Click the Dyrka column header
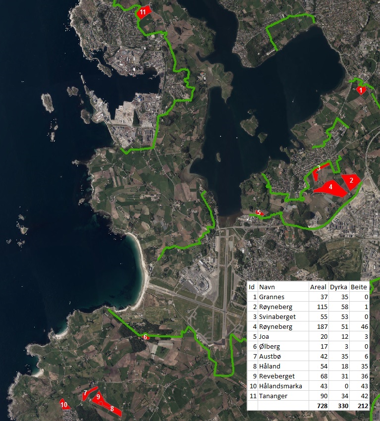 coord(338,287)
